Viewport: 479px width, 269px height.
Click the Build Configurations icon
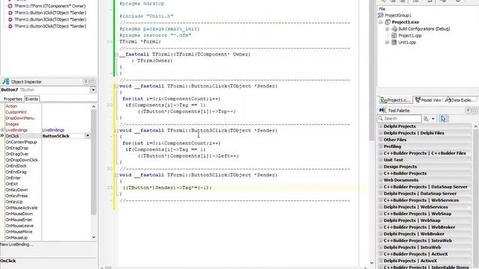click(x=394, y=28)
